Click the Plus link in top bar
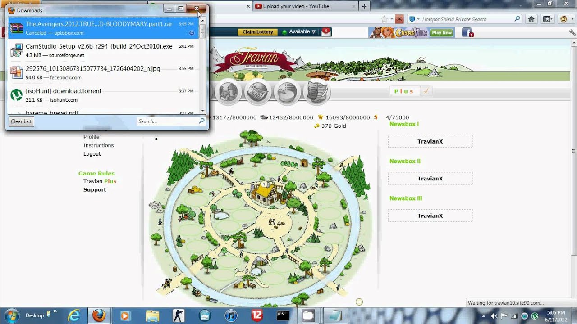The image size is (577, 324). (x=404, y=91)
